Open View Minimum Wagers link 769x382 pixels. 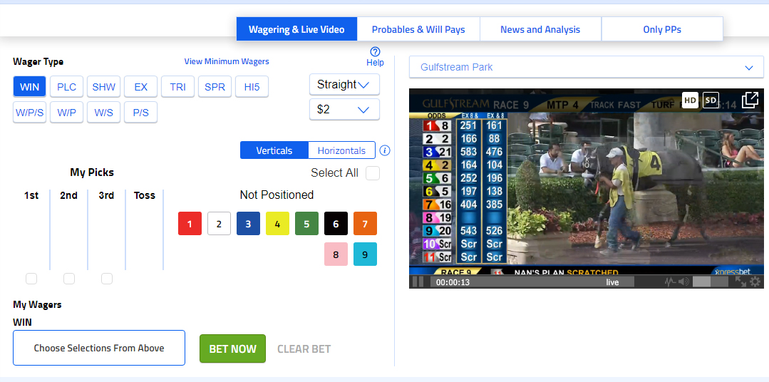click(x=227, y=61)
